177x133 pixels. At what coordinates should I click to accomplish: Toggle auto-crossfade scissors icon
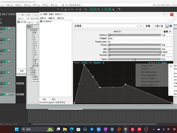(91, 9)
